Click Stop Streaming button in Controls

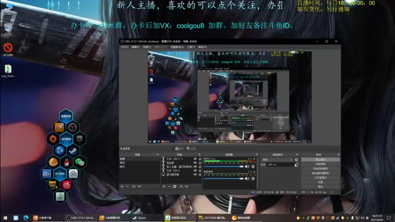pos(320,159)
